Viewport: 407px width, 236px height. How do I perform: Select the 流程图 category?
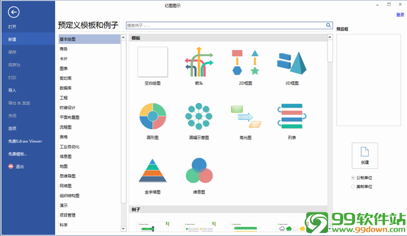(65, 127)
